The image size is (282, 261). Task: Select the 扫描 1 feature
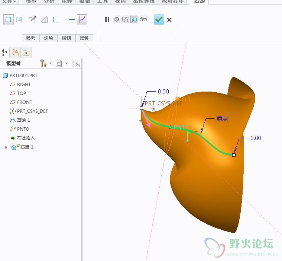pos(27,147)
